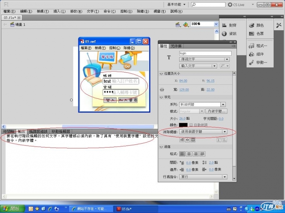285x213 pixels.
Task: Open the 對齊 (Align) panel icon
Action: pos(224,25)
